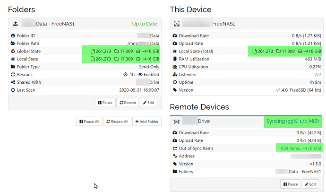Edit the remote Drive device
The image size is (326, 192).
tap(310, 184)
